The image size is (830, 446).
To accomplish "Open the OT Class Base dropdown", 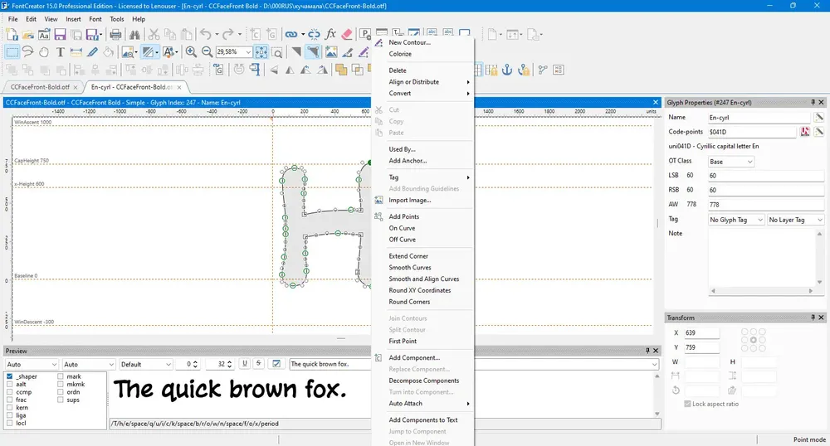I will pyautogui.click(x=730, y=161).
